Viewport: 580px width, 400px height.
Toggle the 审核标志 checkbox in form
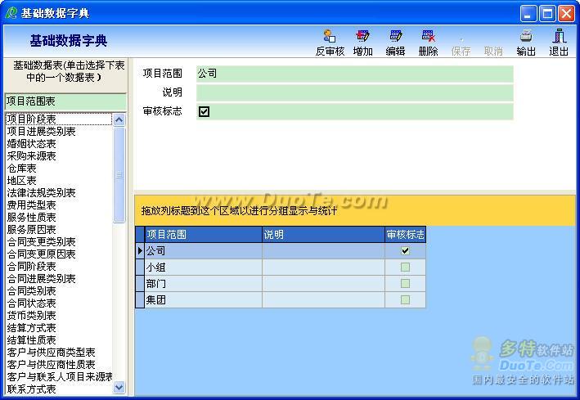[x=205, y=111]
